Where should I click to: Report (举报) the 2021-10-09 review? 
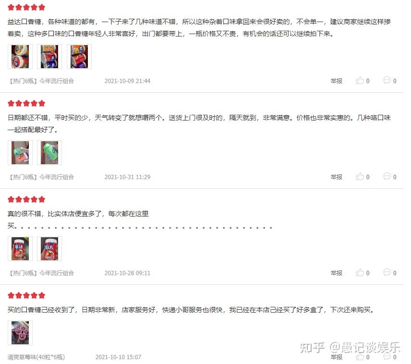point(337,81)
